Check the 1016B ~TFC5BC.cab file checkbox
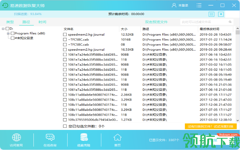Viewport: 240px width, 150px height. (x=65, y=39)
